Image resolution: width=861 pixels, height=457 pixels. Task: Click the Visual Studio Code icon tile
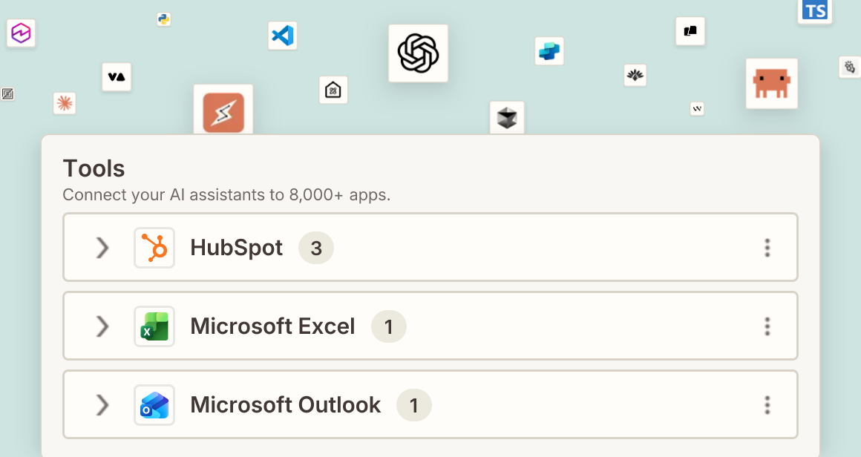[x=283, y=36]
